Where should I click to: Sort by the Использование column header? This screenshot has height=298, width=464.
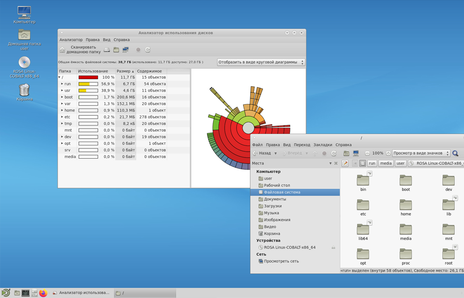coord(96,71)
